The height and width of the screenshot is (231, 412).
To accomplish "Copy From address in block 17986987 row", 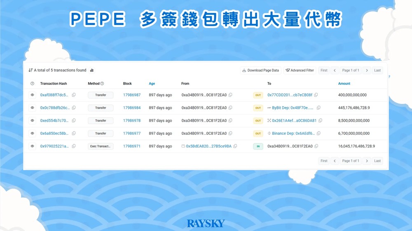I will (x=230, y=95).
